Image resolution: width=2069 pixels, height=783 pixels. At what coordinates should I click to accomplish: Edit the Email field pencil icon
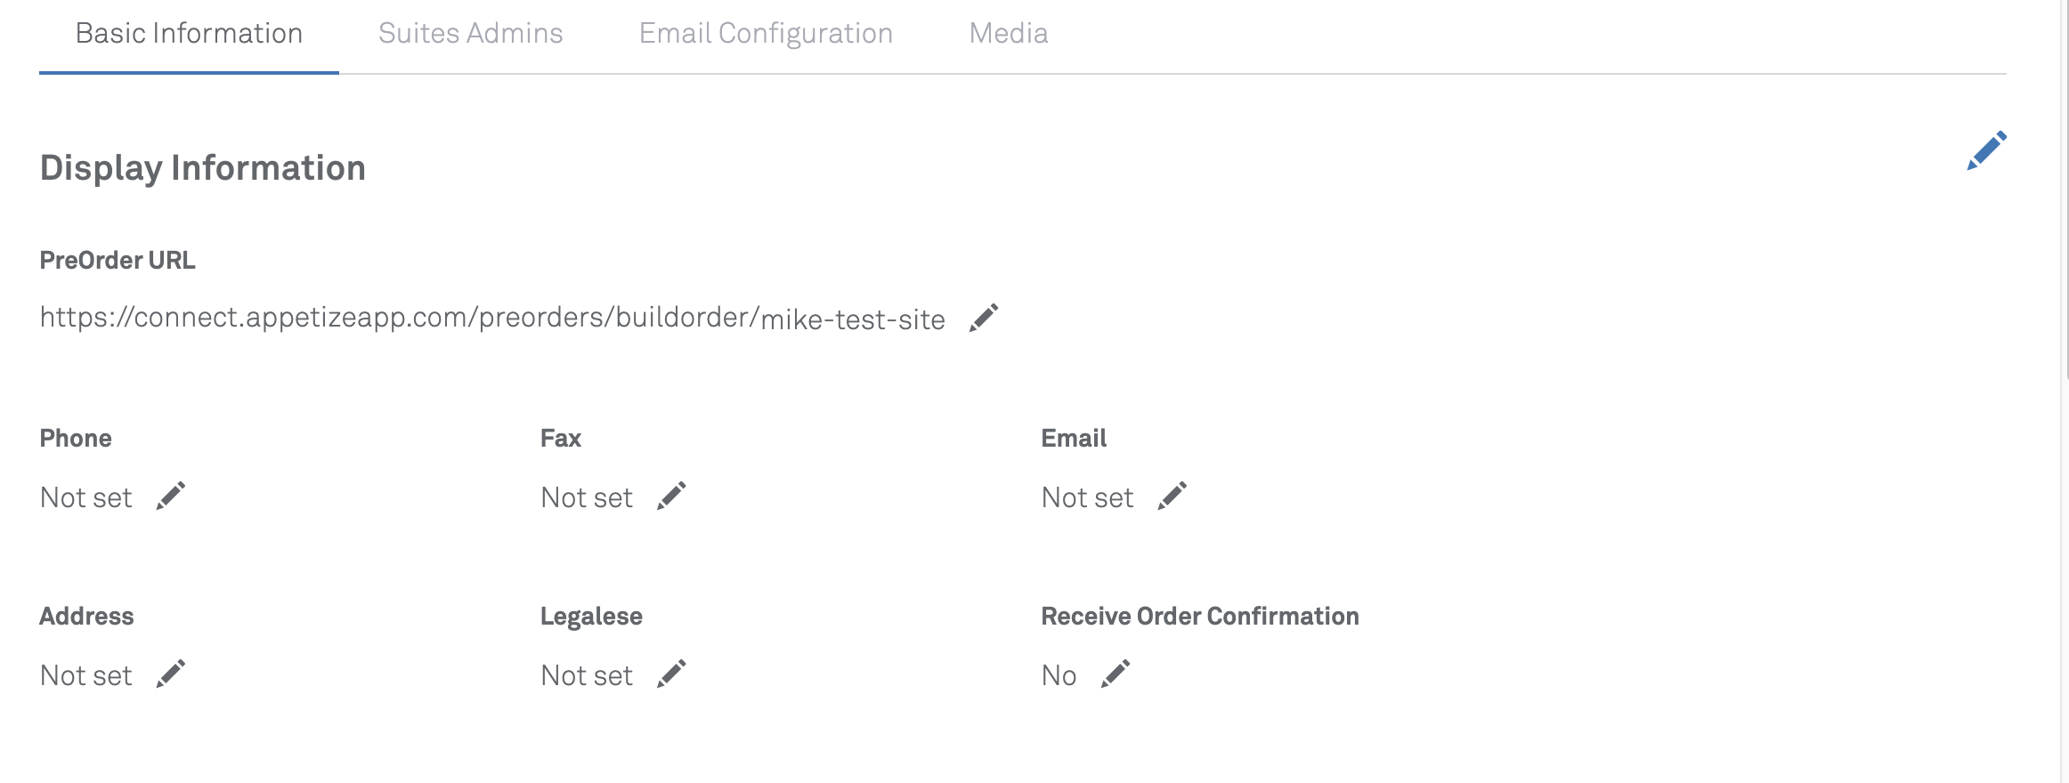pyautogui.click(x=1172, y=496)
